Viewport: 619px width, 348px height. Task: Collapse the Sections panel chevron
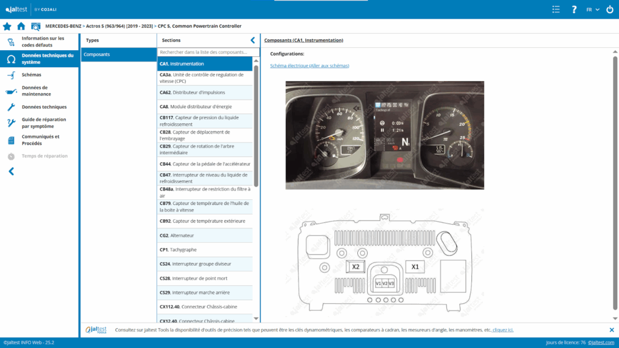tap(253, 40)
